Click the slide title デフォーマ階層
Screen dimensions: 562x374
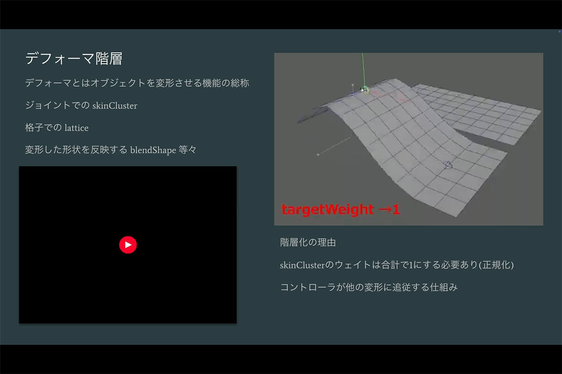click(74, 59)
